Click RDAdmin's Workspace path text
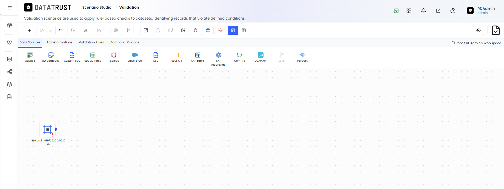 [x=484, y=43]
